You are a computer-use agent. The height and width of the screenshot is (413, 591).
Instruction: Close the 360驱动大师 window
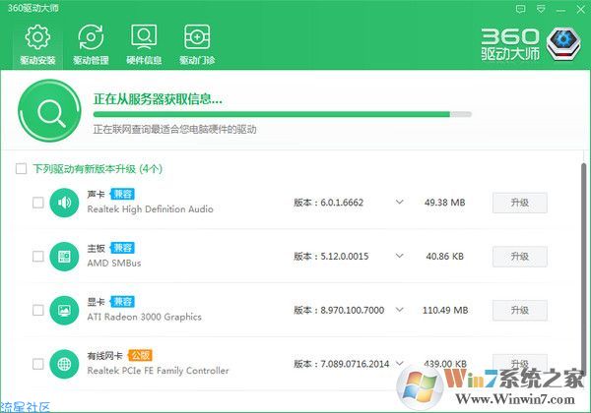[581, 10]
